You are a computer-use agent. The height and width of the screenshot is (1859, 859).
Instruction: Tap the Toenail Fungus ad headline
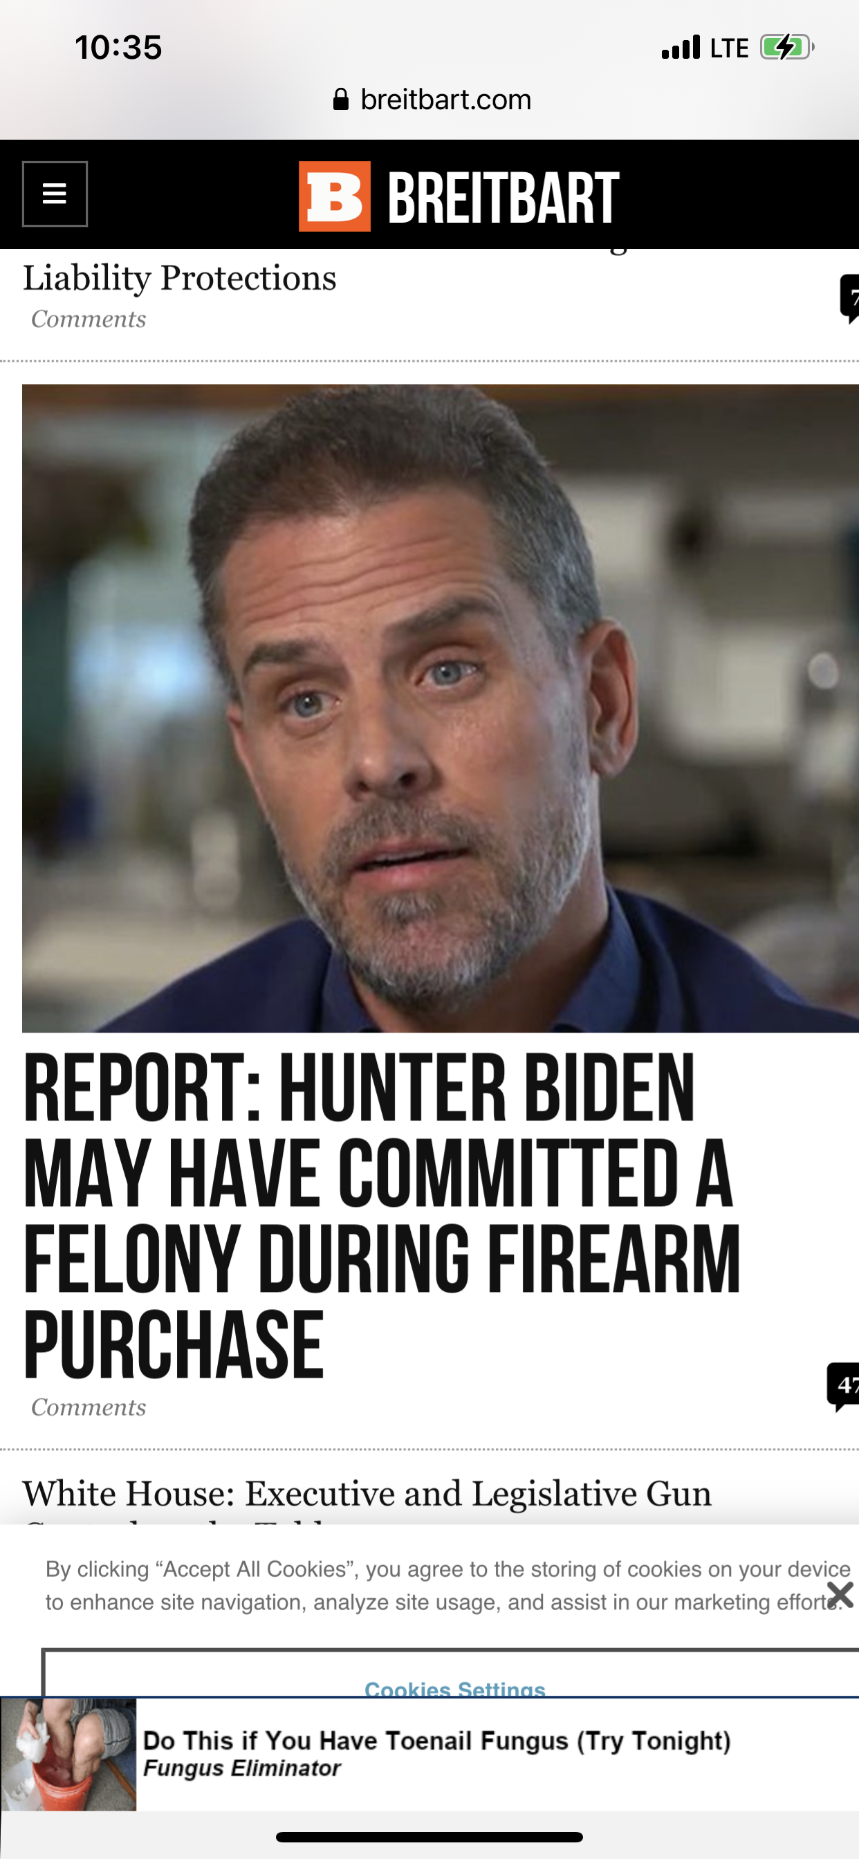point(437,1741)
